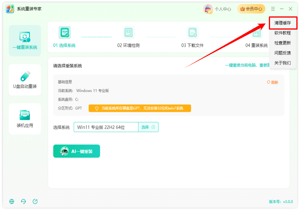299x211 pixels.
Task: Open the U盘启动重装 sidebar section
Action: click(25, 80)
